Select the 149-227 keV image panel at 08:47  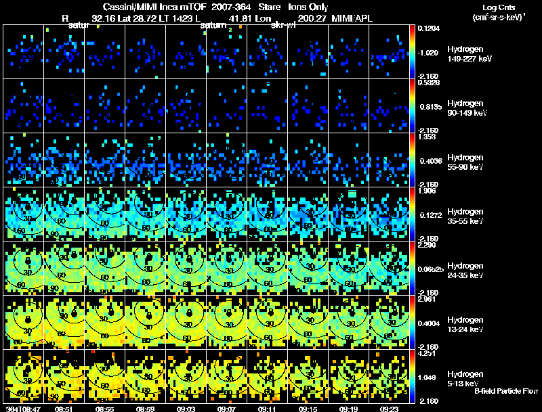23,52
